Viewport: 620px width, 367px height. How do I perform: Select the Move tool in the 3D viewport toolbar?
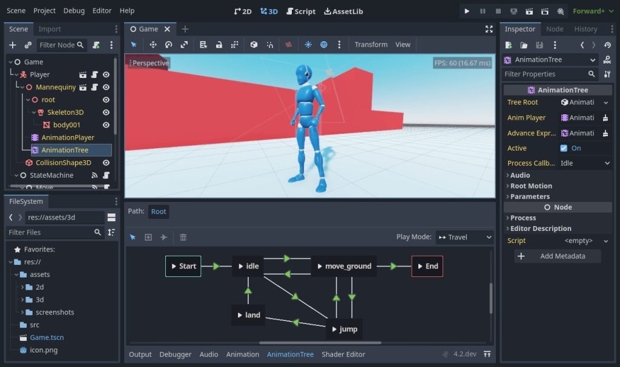(153, 45)
